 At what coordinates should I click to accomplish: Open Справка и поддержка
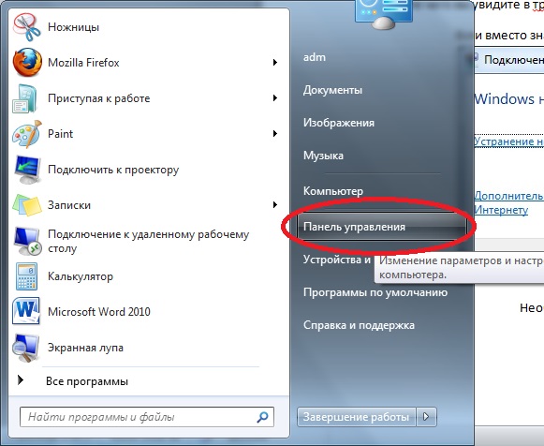pyautogui.click(x=359, y=325)
